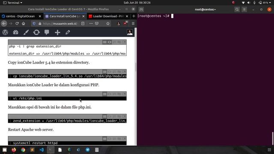Image resolution: width=274 pixels, height=154 pixels.
Task: Close the centos - DigitalOcean tab
Action: pyautogui.click(x=40, y=16)
